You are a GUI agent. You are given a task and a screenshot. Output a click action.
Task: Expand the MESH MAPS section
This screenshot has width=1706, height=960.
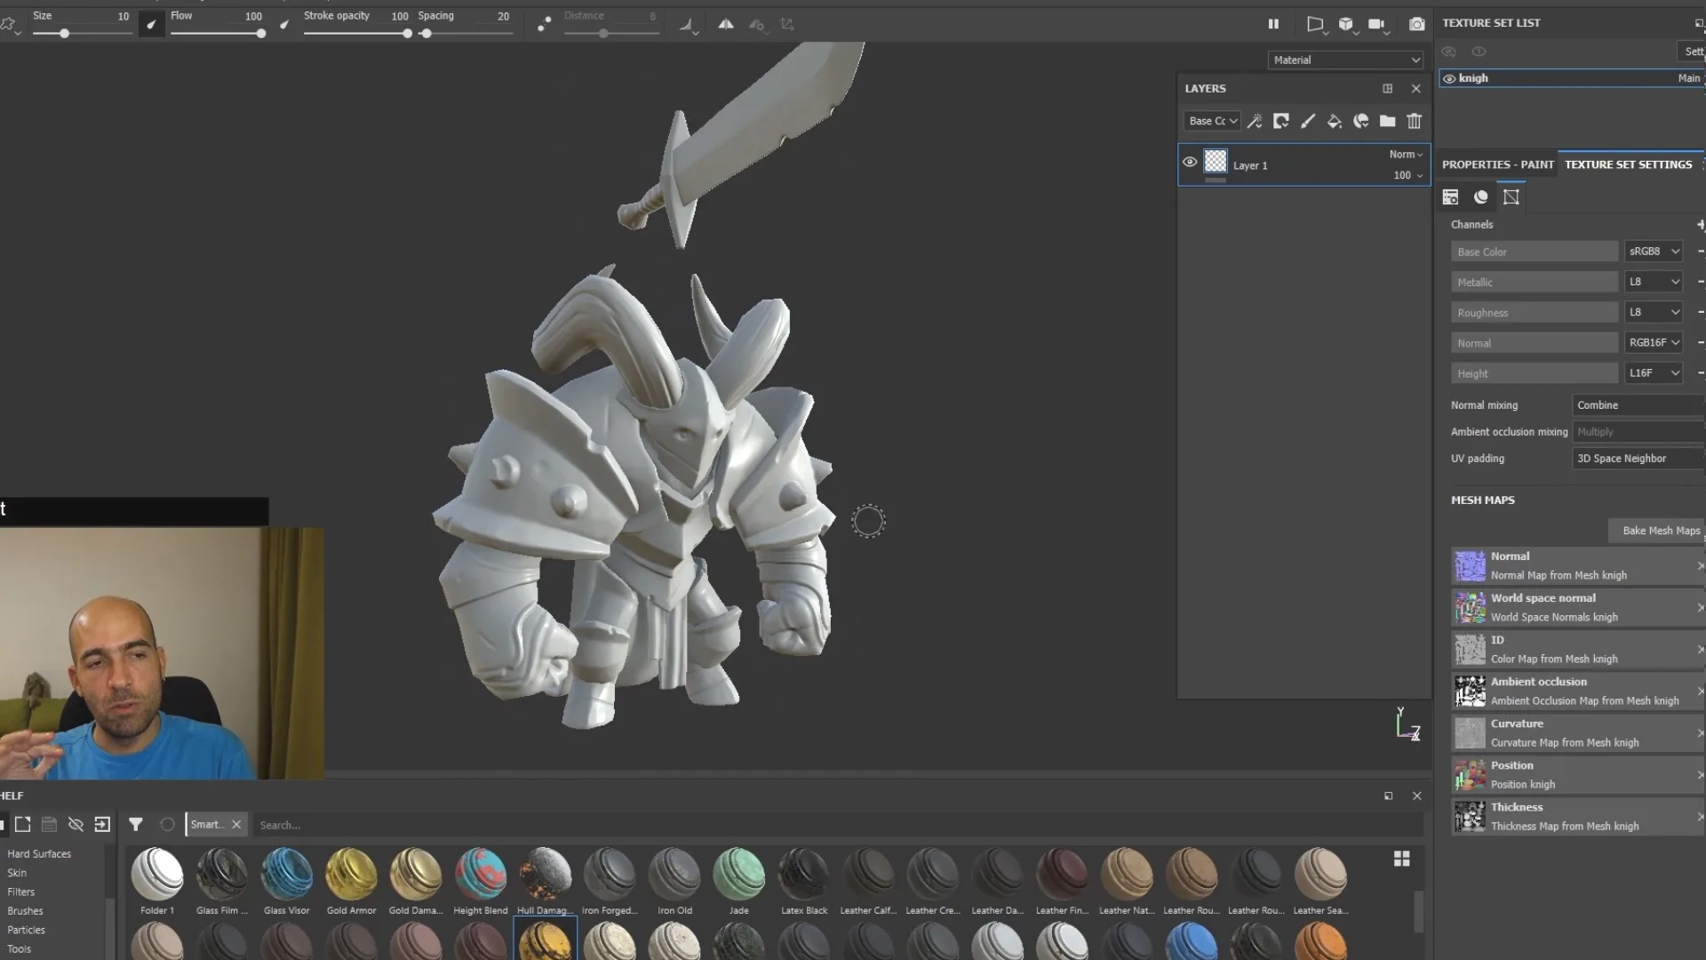(x=1482, y=500)
